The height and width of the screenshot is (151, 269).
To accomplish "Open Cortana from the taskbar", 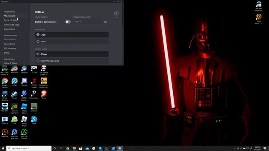I will (x=55, y=148).
